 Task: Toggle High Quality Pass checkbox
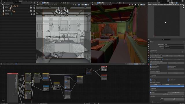coord(168,79)
